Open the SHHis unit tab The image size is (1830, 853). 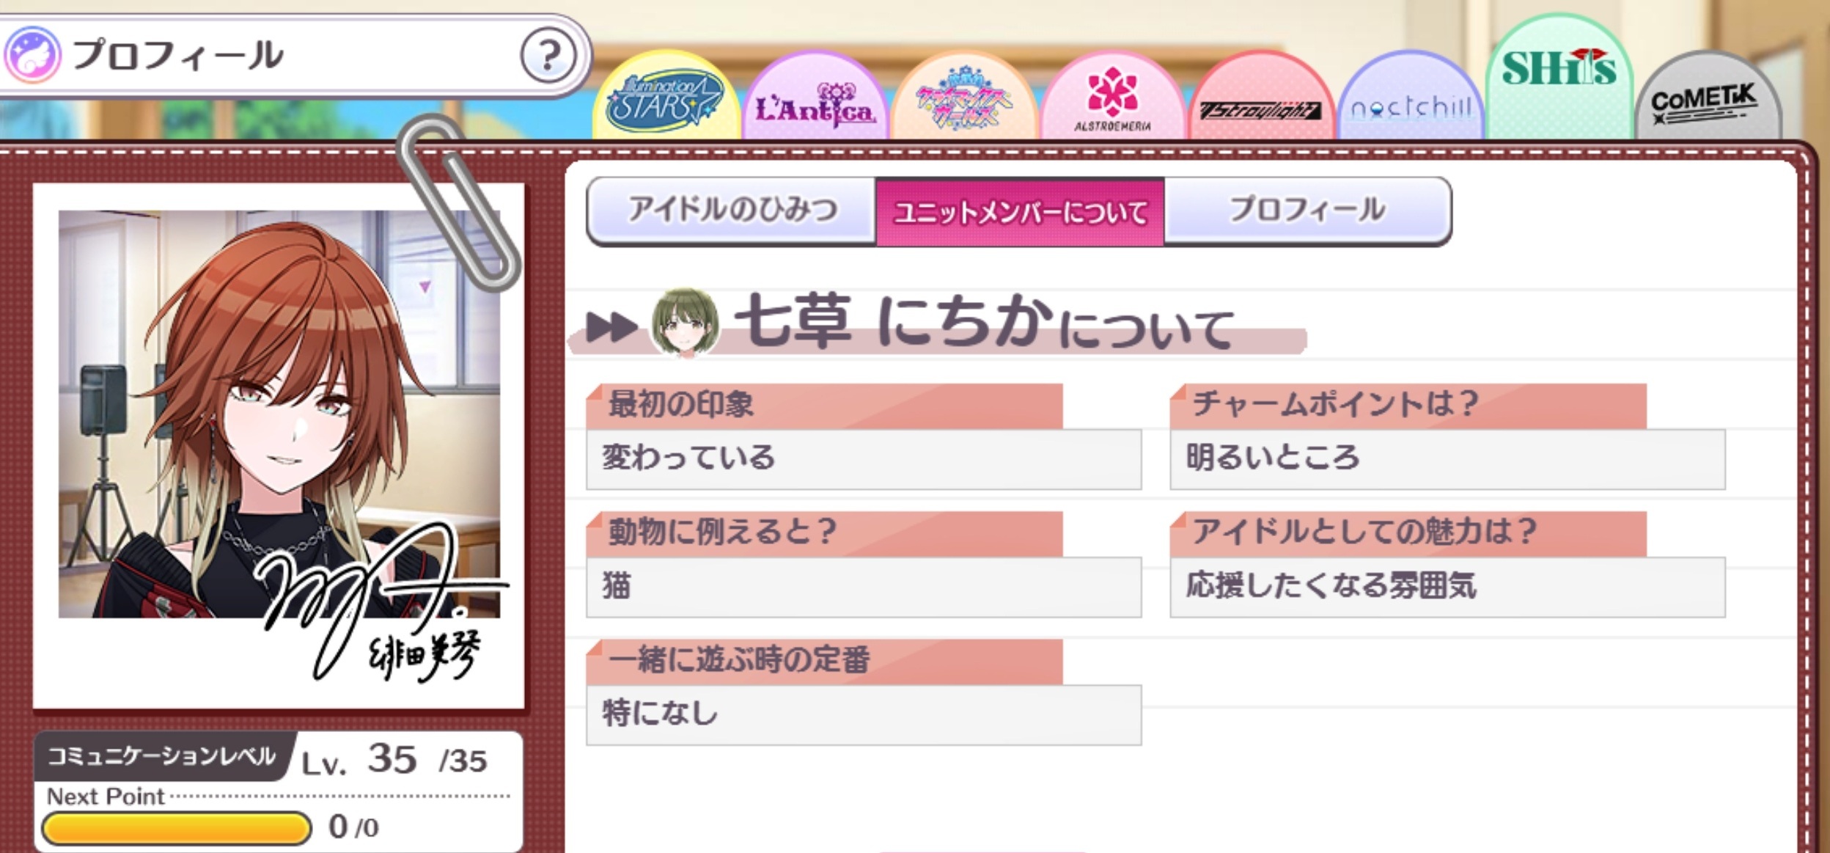coord(1559,78)
